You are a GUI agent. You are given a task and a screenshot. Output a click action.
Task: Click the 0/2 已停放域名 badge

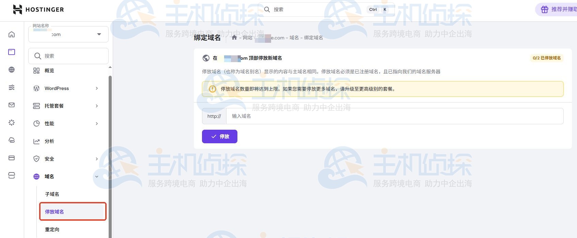point(547,58)
